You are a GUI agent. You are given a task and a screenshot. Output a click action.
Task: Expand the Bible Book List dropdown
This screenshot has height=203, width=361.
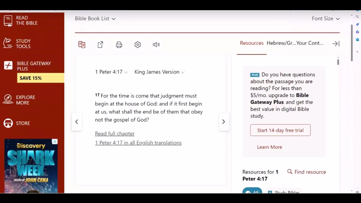(95, 19)
